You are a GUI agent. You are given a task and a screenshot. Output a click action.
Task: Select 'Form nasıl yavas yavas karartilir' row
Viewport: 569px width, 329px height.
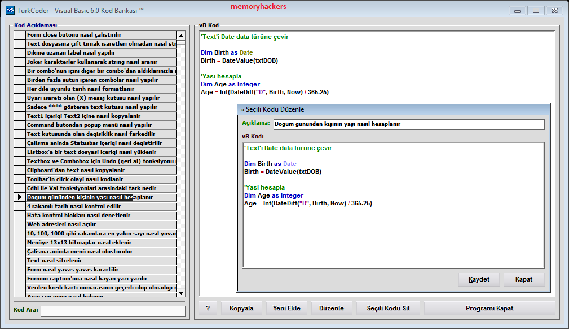click(x=101, y=269)
